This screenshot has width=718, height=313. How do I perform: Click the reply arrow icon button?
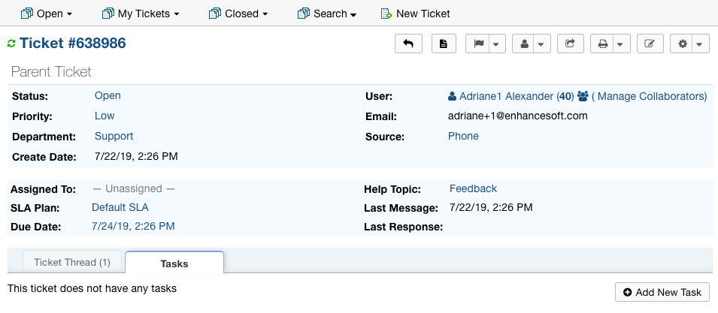tap(408, 44)
